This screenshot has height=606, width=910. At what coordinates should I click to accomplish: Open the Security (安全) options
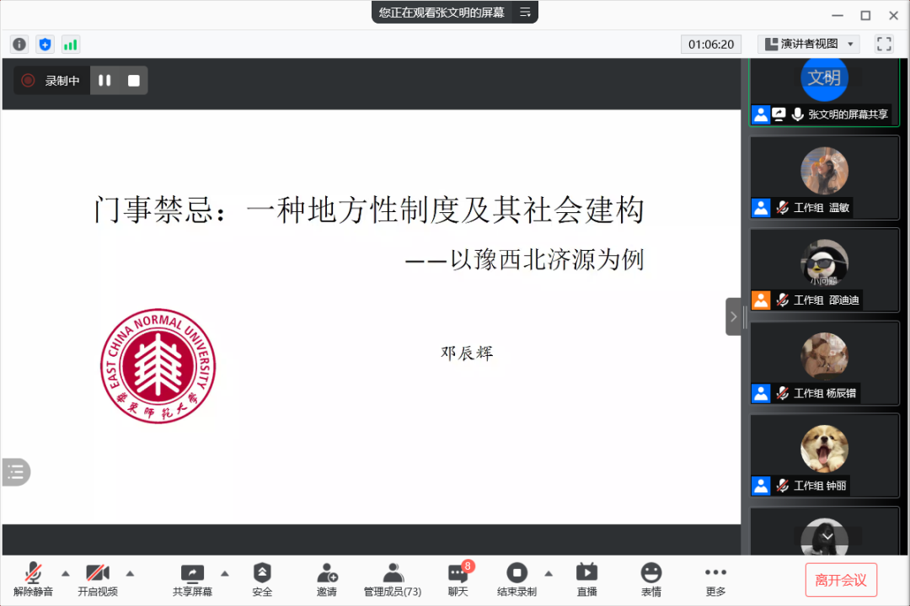point(262,579)
